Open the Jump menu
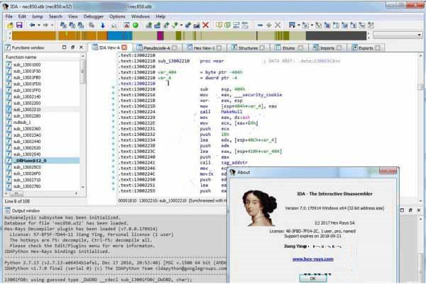The width and height of the screenshot is (426, 284). (x=37, y=16)
